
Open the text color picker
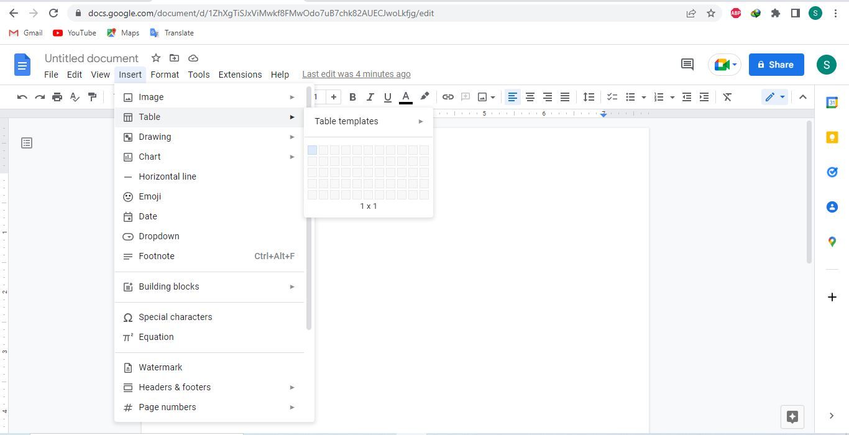point(405,97)
